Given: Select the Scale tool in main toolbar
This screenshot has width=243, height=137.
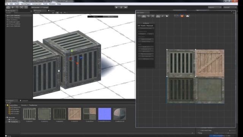Looking at the screenshot, I should pos(22,7).
